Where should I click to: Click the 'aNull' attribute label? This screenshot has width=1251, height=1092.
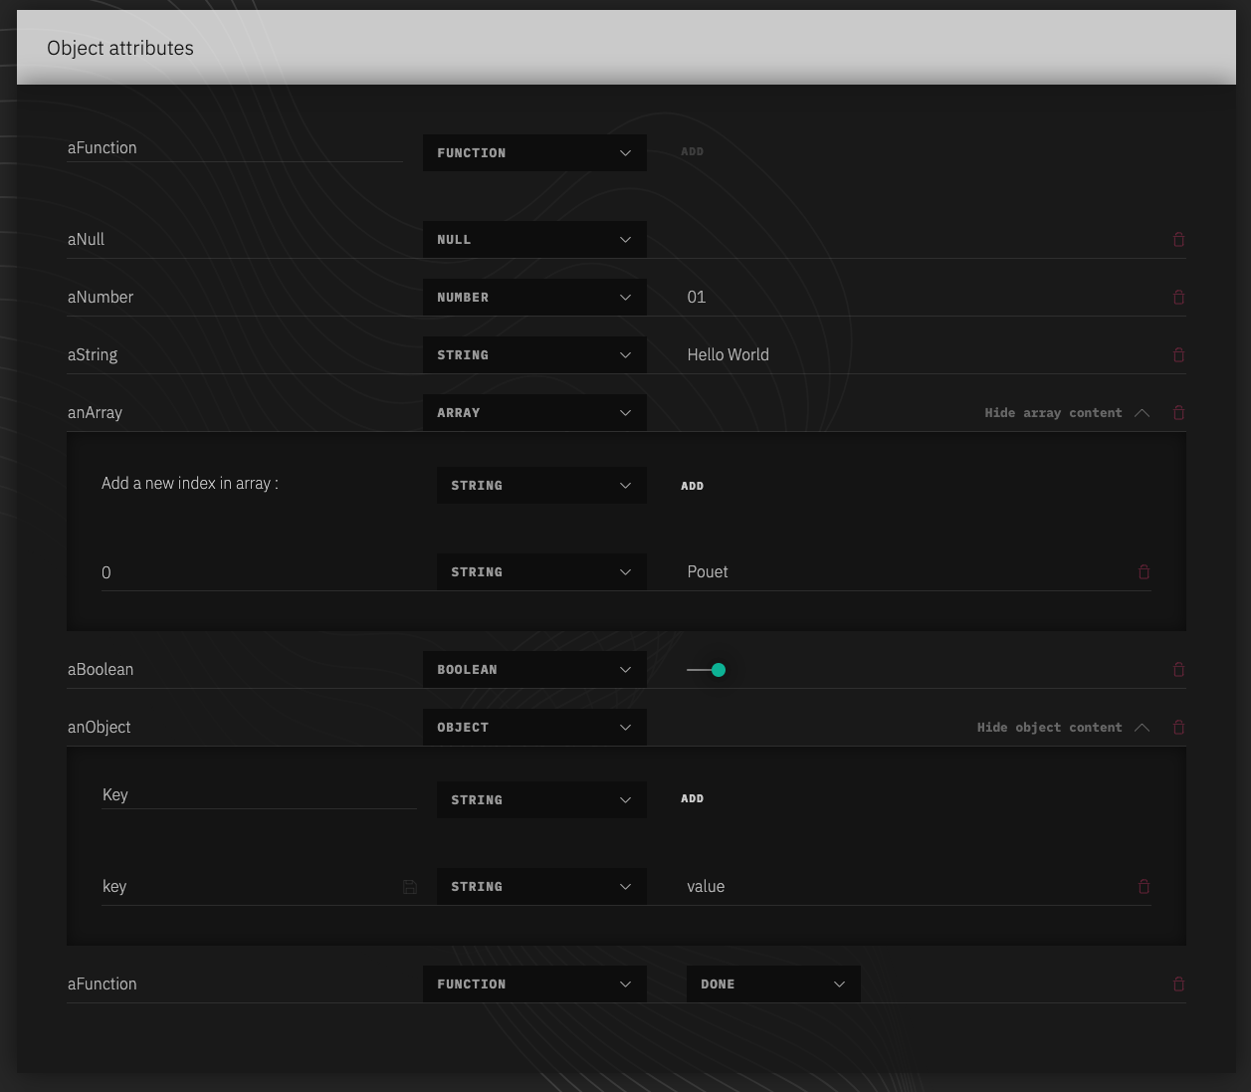click(x=86, y=239)
